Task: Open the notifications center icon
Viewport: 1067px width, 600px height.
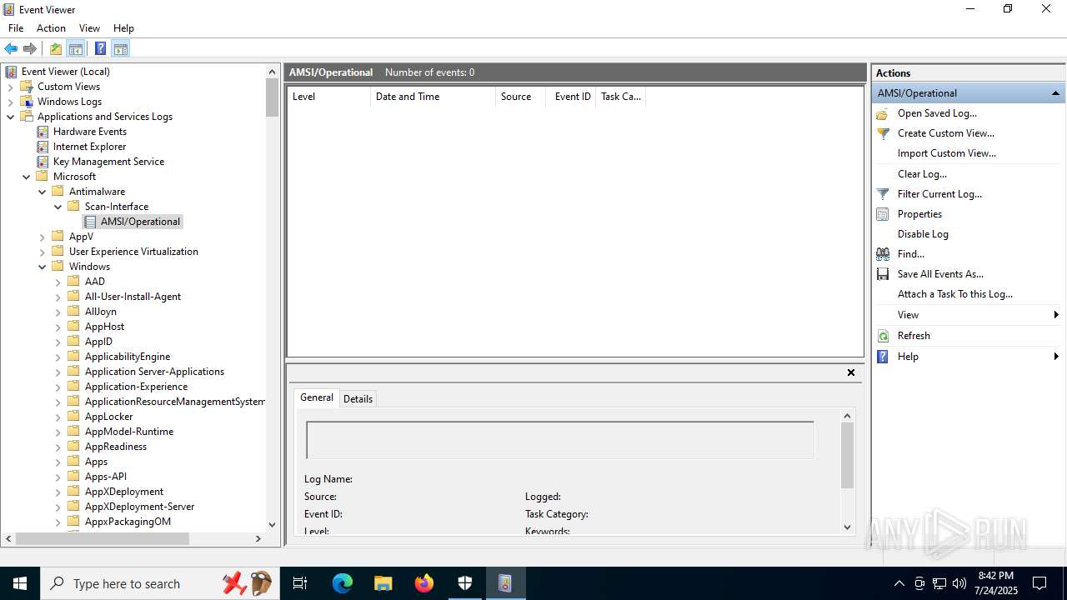Action: point(1039,583)
